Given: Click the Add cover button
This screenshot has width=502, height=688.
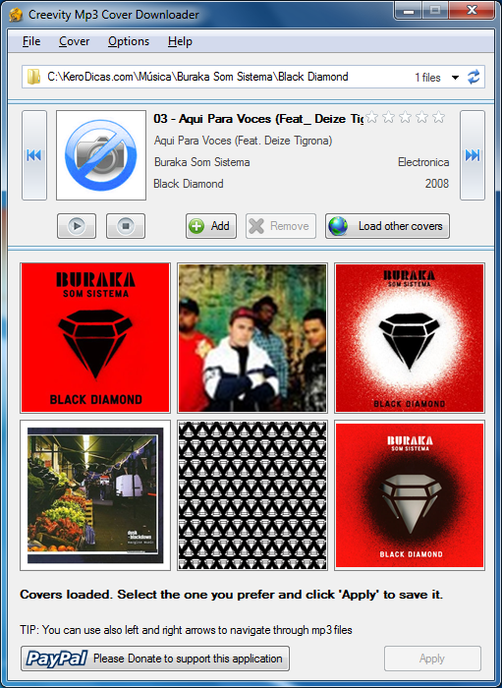Looking at the screenshot, I should pyautogui.click(x=211, y=226).
